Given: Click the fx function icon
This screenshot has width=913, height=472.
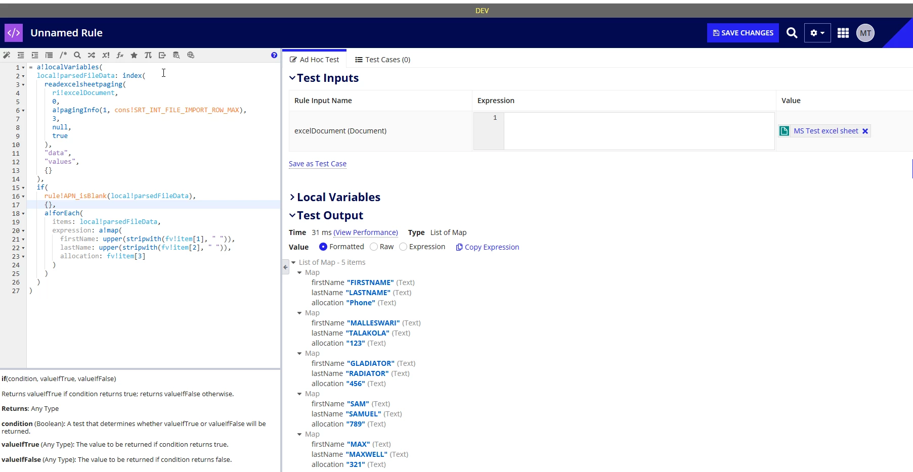Looking at the screenshot, I should pos(120,55).
